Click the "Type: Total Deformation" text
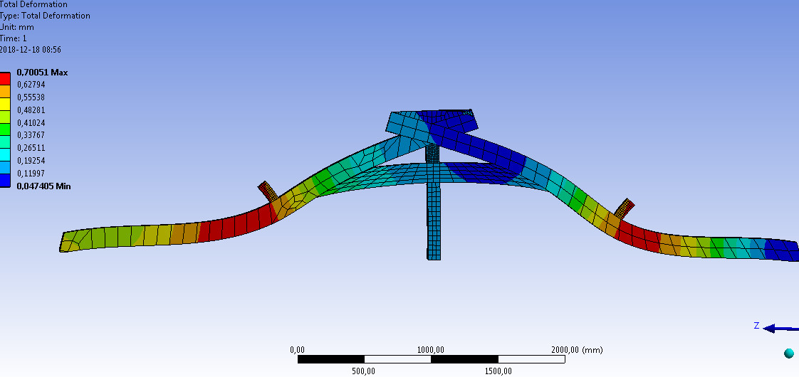Image resolution: width=799 pixels, height=377 pixels. coord(45,16)
